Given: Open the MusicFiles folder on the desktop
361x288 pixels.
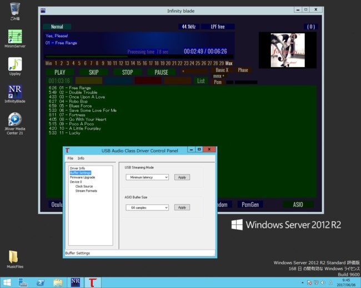Looking at the screenshot, I should coord(15,259).
